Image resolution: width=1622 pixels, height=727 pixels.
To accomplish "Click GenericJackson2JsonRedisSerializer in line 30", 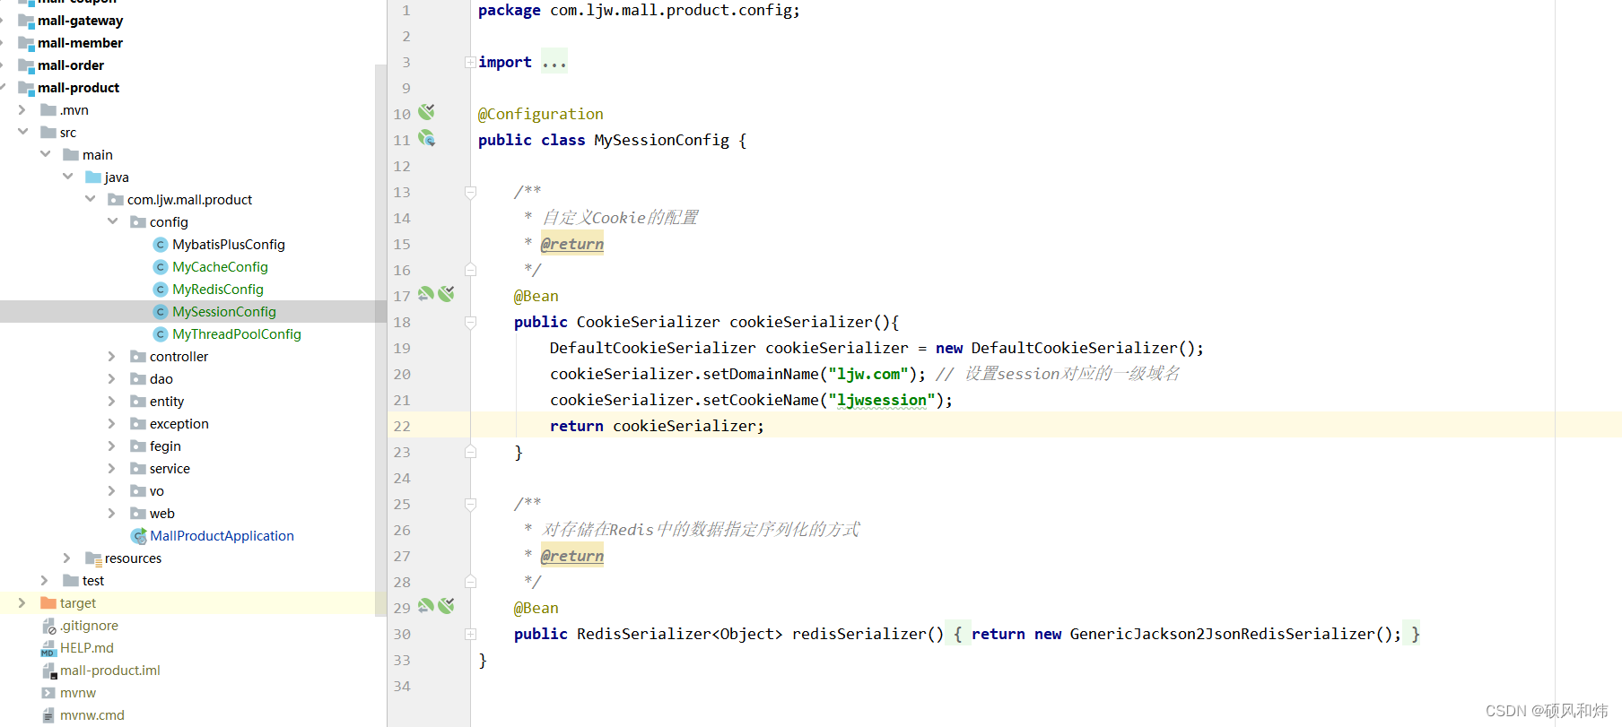I will click(1222, 634).
